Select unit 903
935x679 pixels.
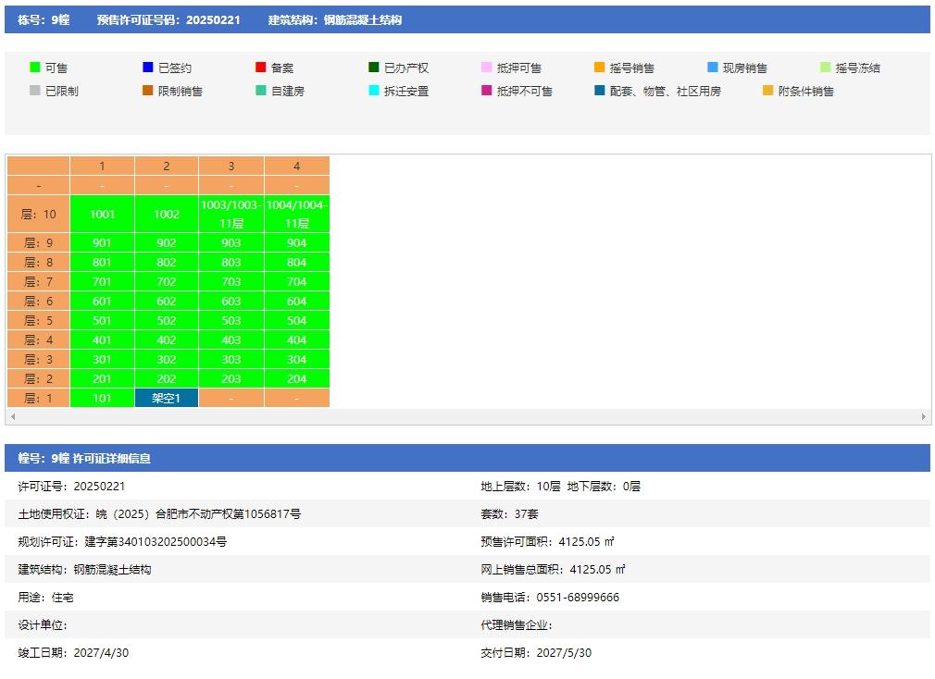coord(231,243)
